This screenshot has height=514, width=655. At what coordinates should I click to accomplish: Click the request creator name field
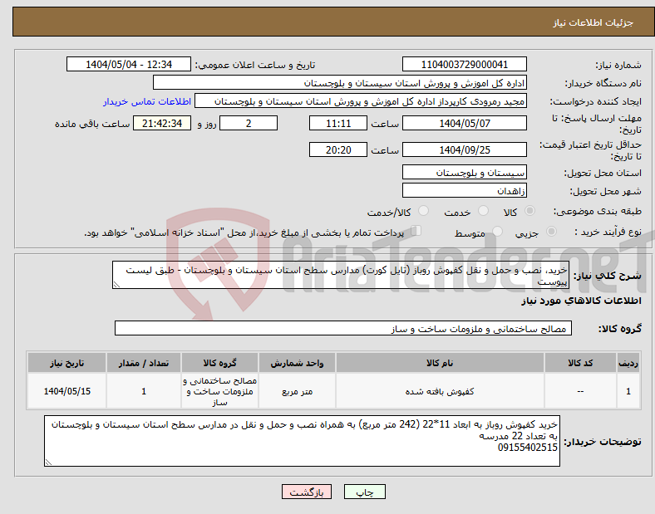pyautogui.click(x=361, y=101)
